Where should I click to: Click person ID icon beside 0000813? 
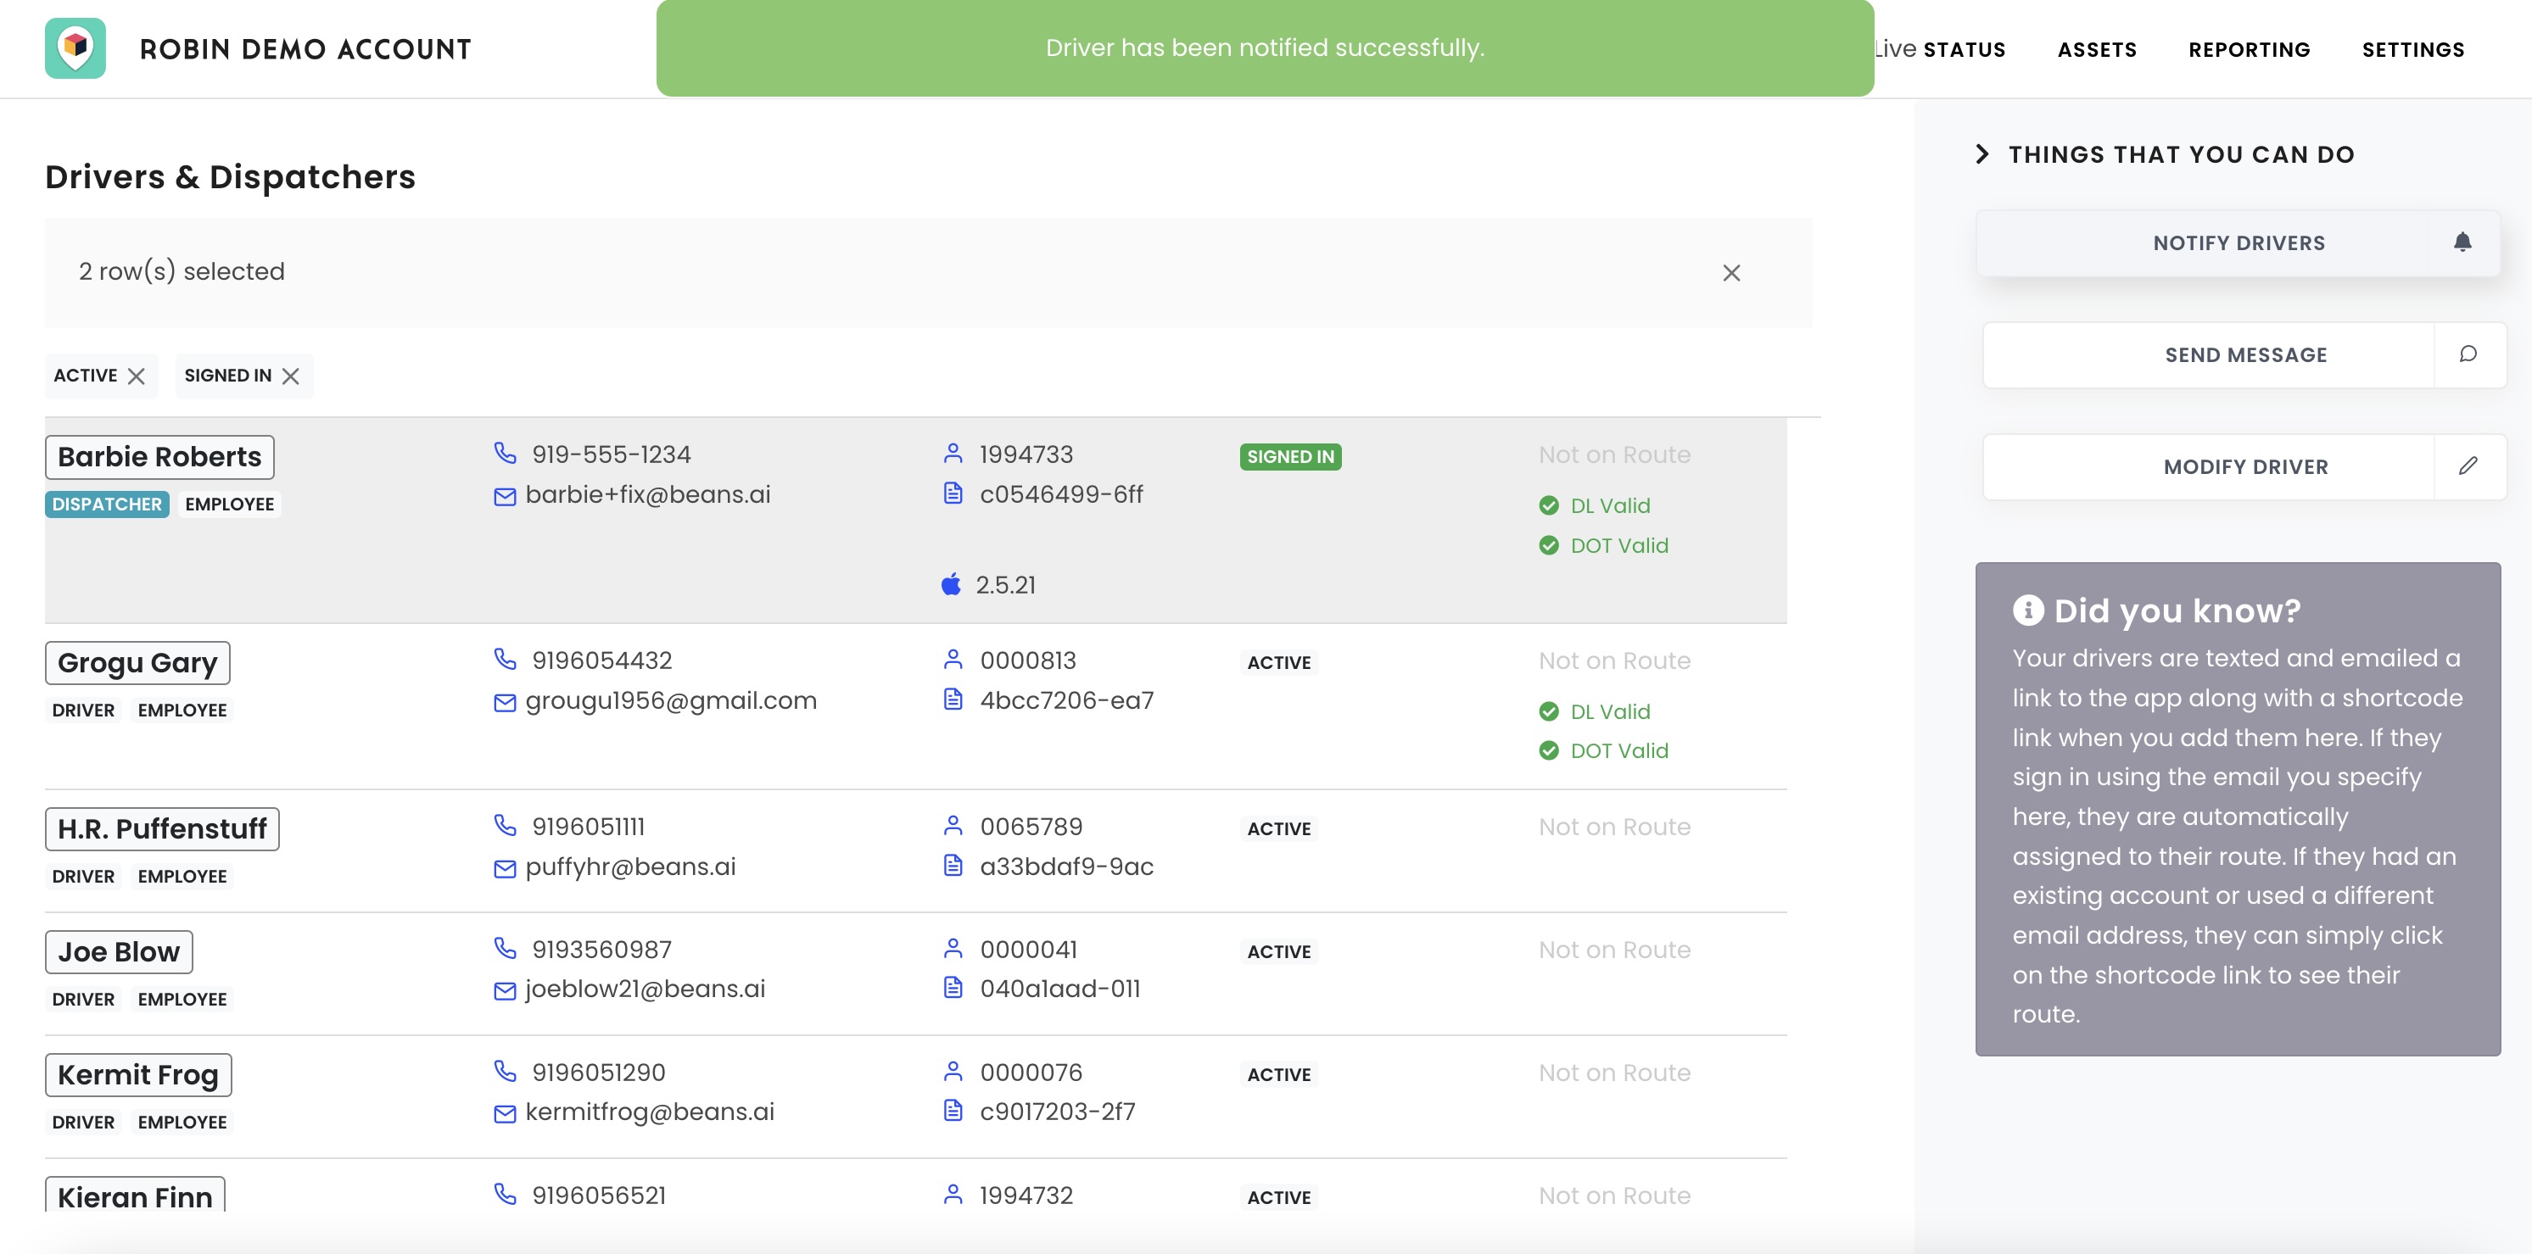point(953,660)
